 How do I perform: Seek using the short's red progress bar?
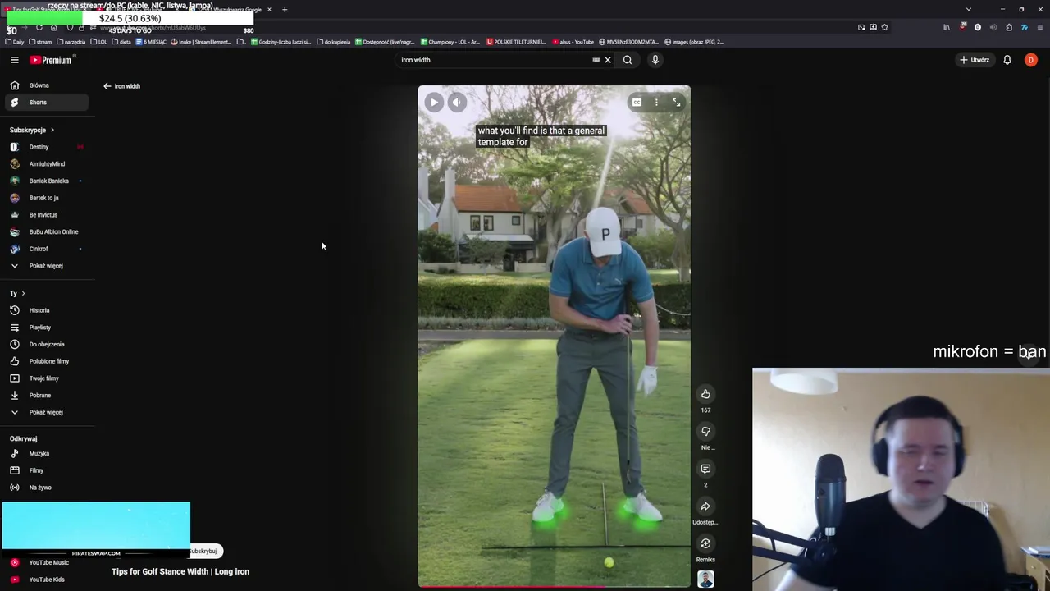(x=554, y=586)
